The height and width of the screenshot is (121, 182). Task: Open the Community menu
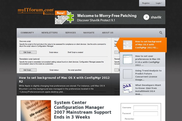(x=27, y=33)
